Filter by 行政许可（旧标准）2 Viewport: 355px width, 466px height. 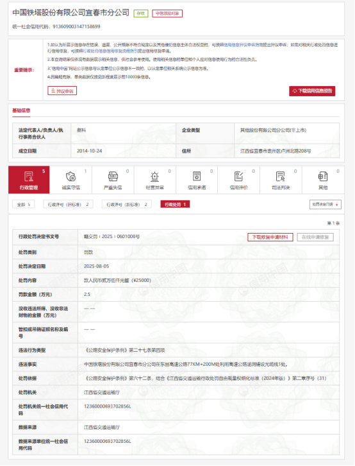(68, 205)
